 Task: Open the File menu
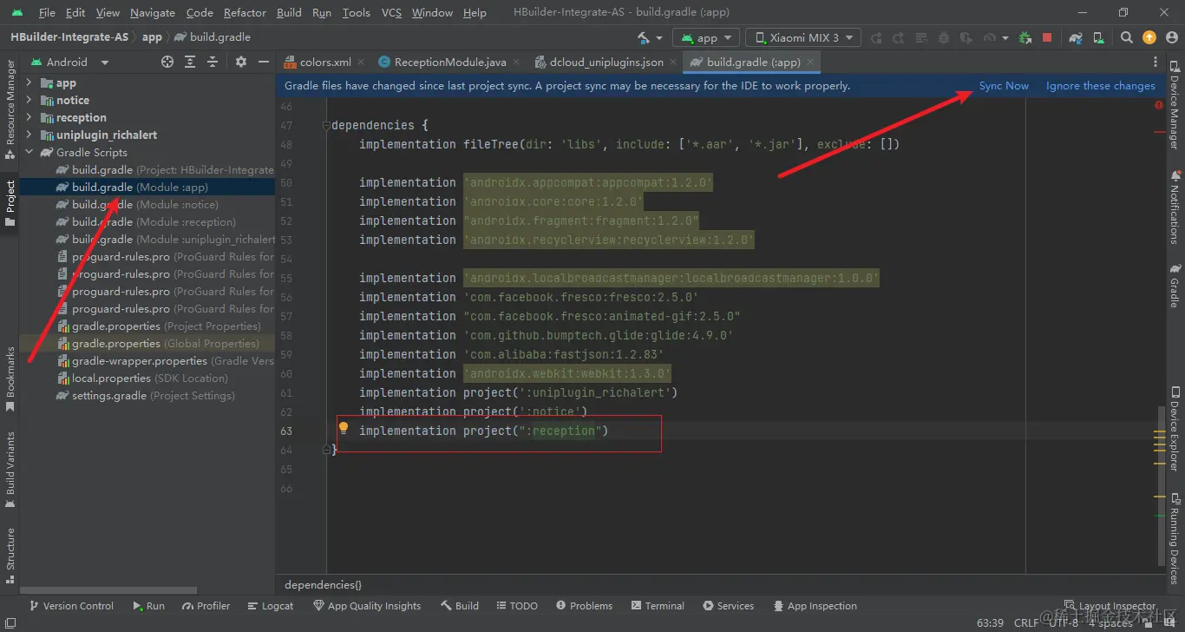click(x=47, y=12)
